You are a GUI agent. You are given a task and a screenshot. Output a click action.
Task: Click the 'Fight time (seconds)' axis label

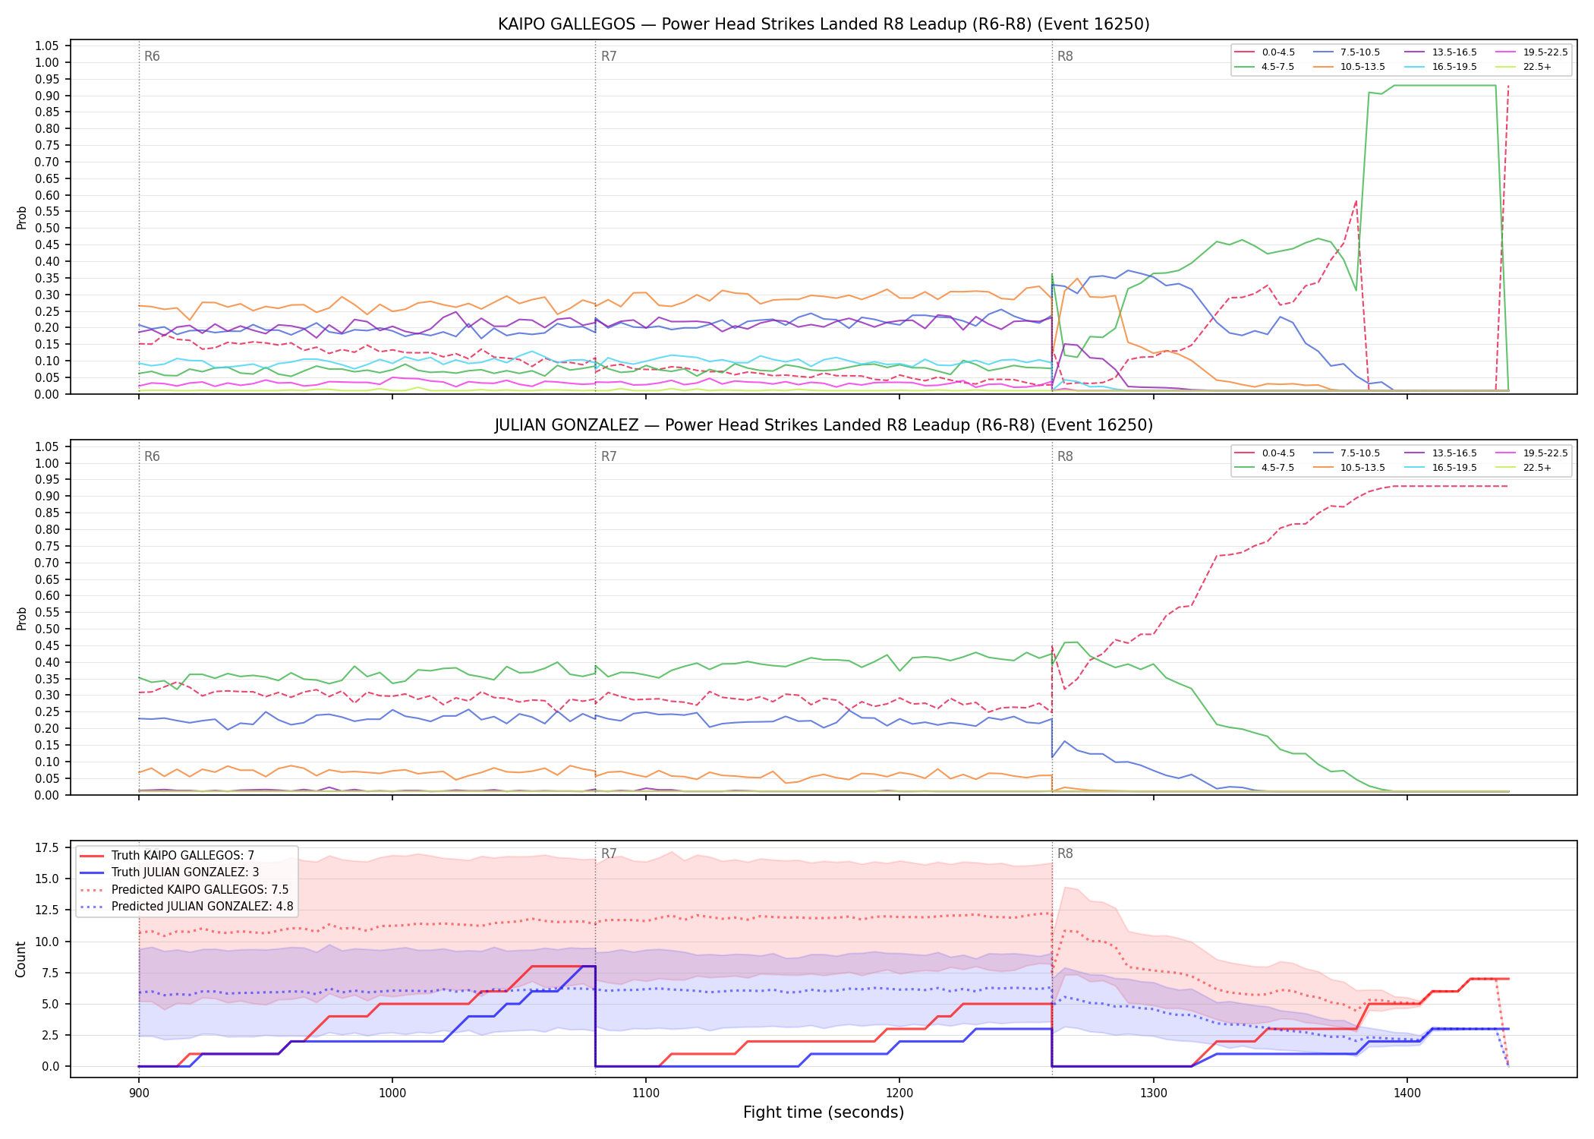tap(824, 1113)
